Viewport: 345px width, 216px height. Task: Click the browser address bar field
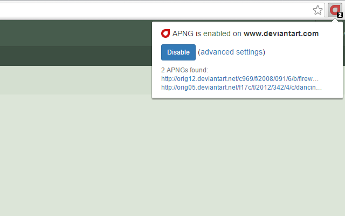coord(162,10)
